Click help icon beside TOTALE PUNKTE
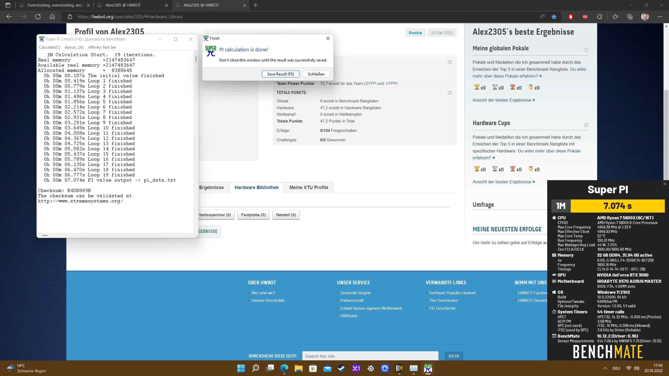The width and height of the screenshot is (669, 376). 450,93
